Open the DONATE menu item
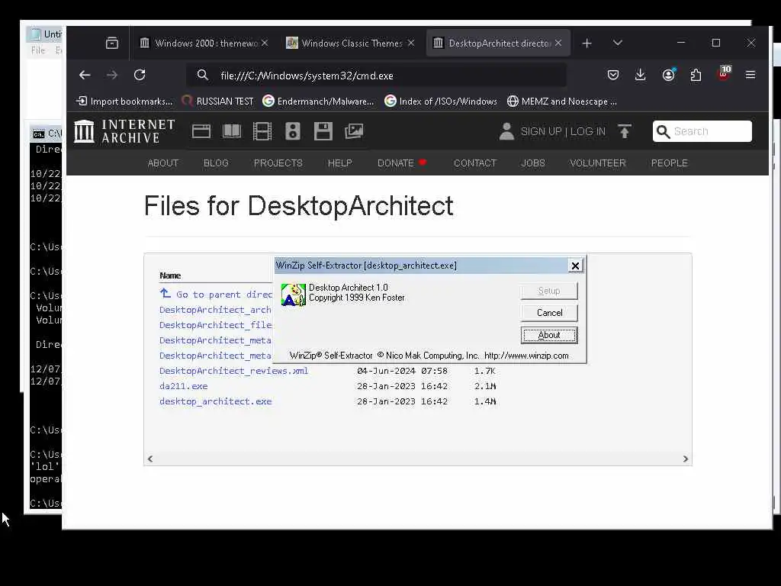 402,163
